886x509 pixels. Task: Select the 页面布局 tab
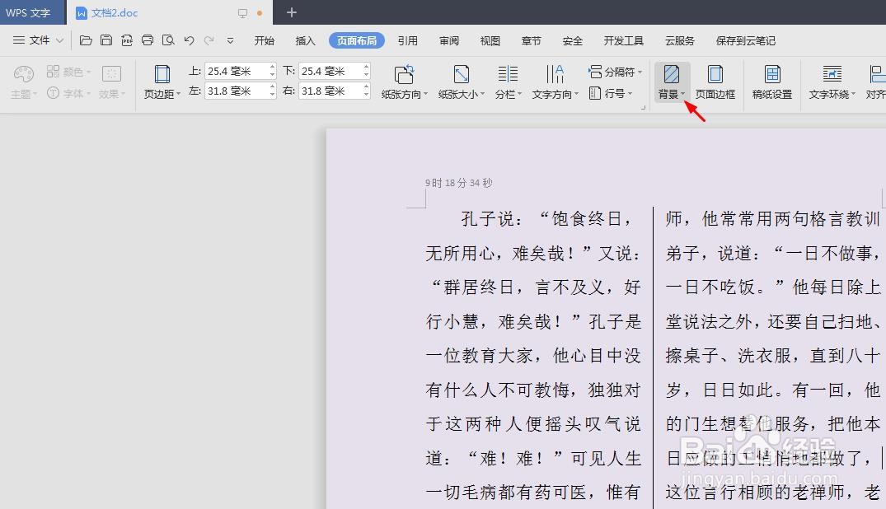pyautogui.click(x=357, y=40)
